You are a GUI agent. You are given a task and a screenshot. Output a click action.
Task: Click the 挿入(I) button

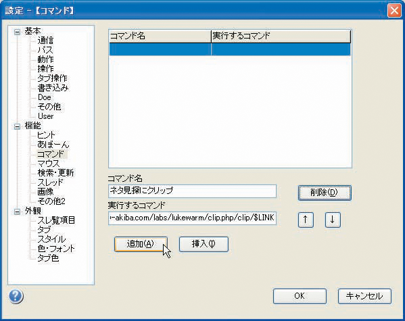(x=204, y=244)
